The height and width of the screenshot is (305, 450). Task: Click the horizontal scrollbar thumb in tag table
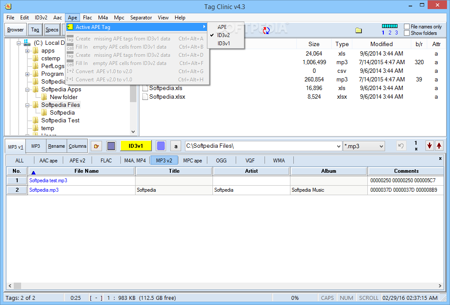click(x=18, y=286)
